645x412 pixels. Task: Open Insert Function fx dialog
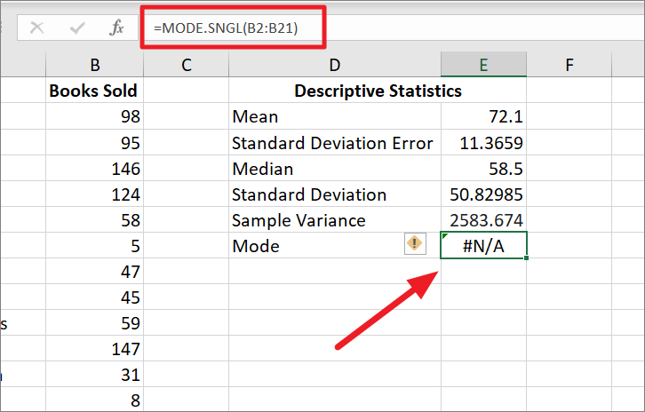point(116,28)
